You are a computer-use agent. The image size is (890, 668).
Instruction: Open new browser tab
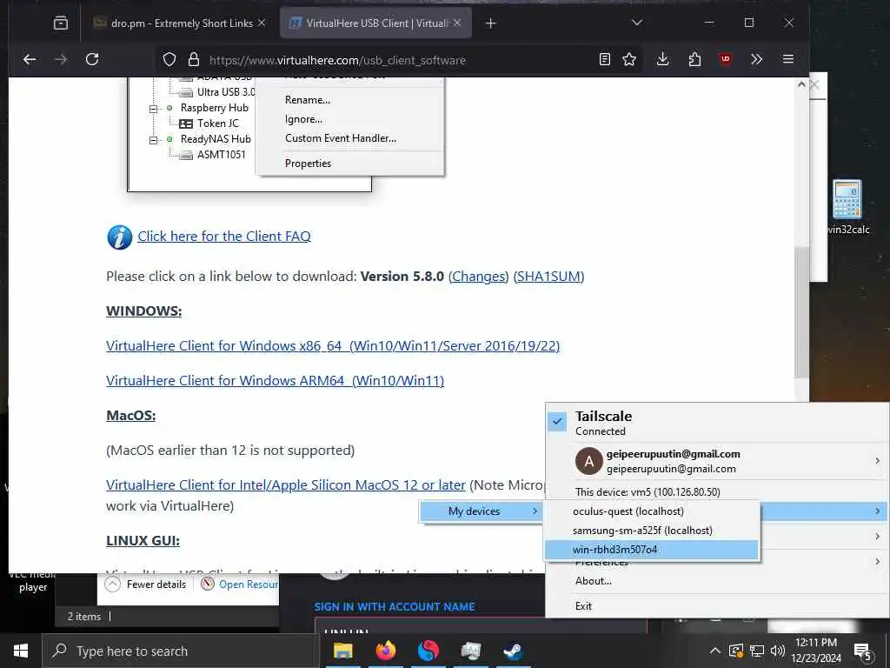(491, 23)
